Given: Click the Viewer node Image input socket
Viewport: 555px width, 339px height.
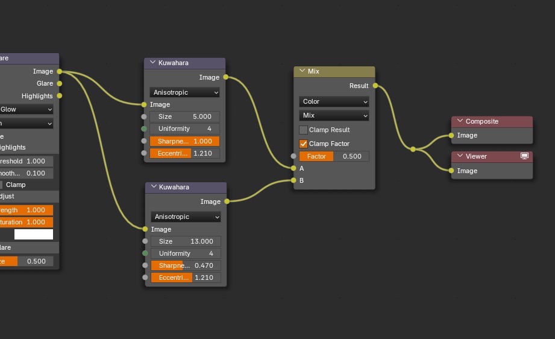Looking at the screenshot, I should pyautogui.click(x=451, y=171).
